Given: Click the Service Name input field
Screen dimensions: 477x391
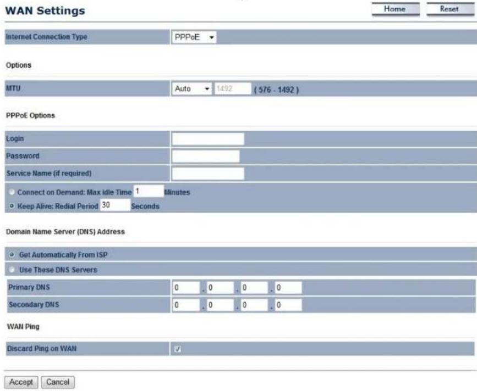Looking at the screenshot, I should point(208,174).
